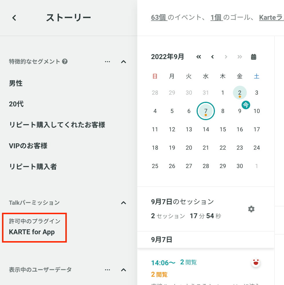Open the 63個 events link
This screenshot has width=284, height=285.
(159, 17)
